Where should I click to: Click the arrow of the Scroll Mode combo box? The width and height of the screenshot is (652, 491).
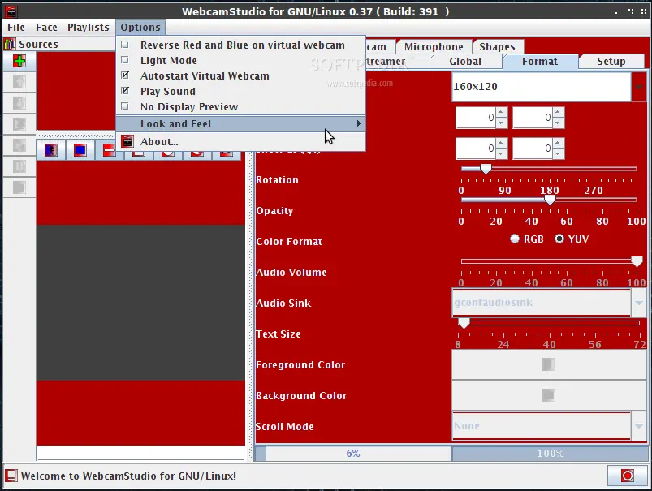coord(639,426)
